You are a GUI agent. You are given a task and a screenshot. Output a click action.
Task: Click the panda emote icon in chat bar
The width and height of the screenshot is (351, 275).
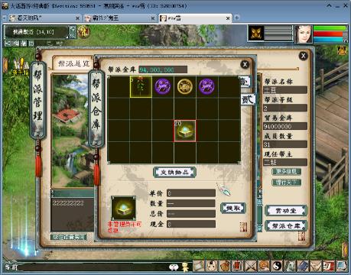(x=174, y=267)
